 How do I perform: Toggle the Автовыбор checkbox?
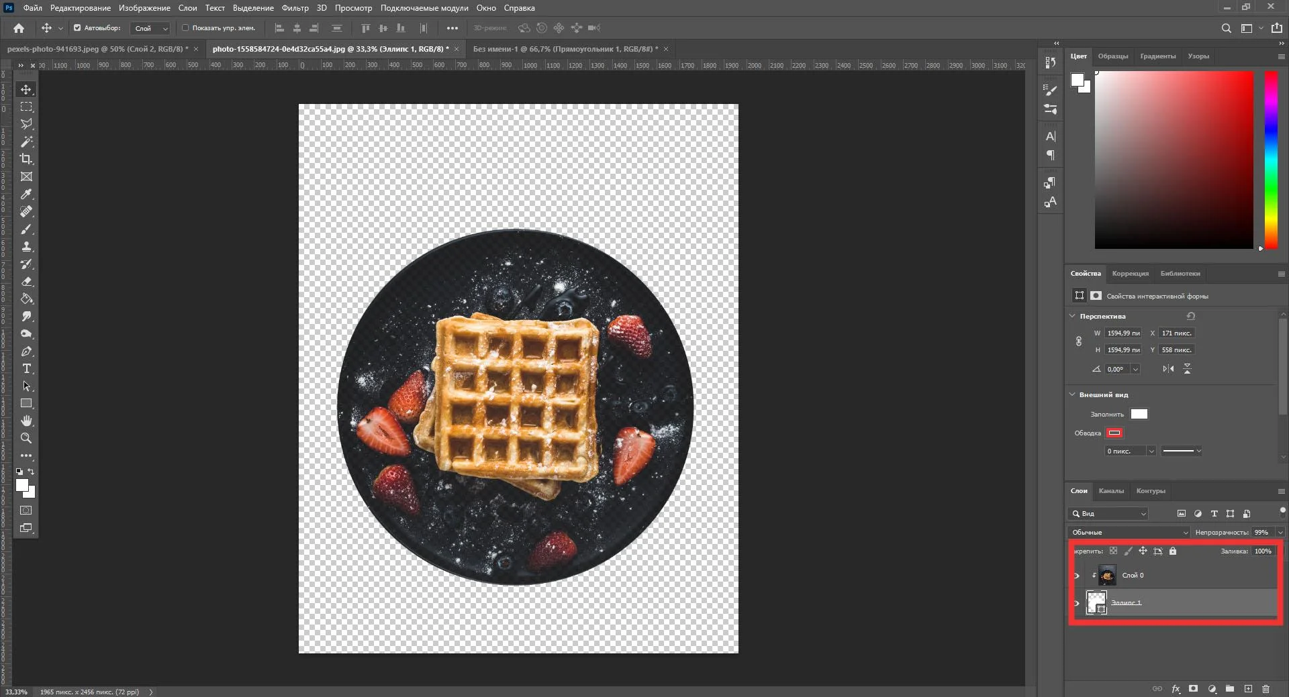[x=77, y=28]
